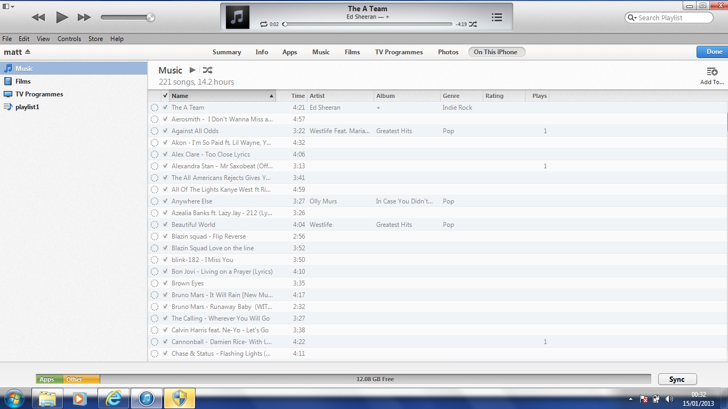Viewport: 728px width, 409px height.
Task: Click the album artwork music note thumbnail
Action: tap(238, 17)
